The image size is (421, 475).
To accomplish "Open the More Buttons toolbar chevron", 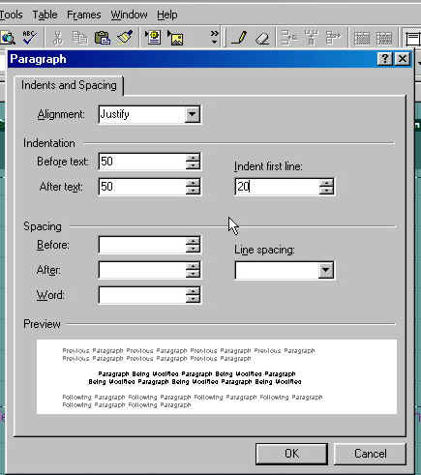I will pos(214,38).
